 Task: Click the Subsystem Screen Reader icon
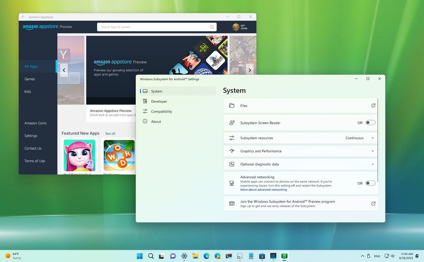coord(232,122)
